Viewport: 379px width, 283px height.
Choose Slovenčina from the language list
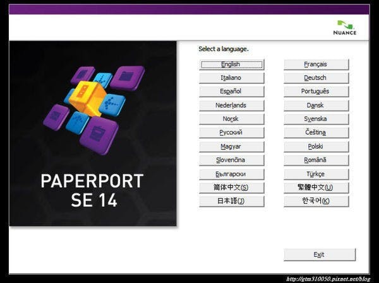(232, 160)
